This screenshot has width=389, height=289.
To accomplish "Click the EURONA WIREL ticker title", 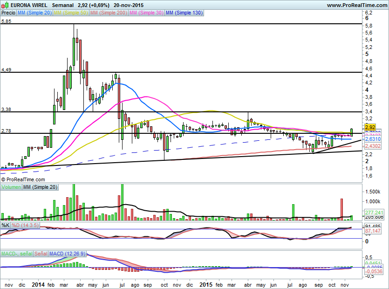I will pos(29,5).
